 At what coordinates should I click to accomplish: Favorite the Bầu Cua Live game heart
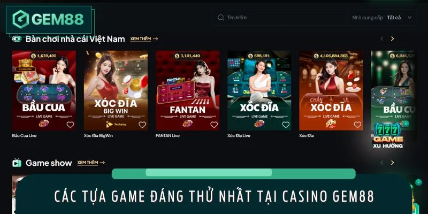[70, 125]
